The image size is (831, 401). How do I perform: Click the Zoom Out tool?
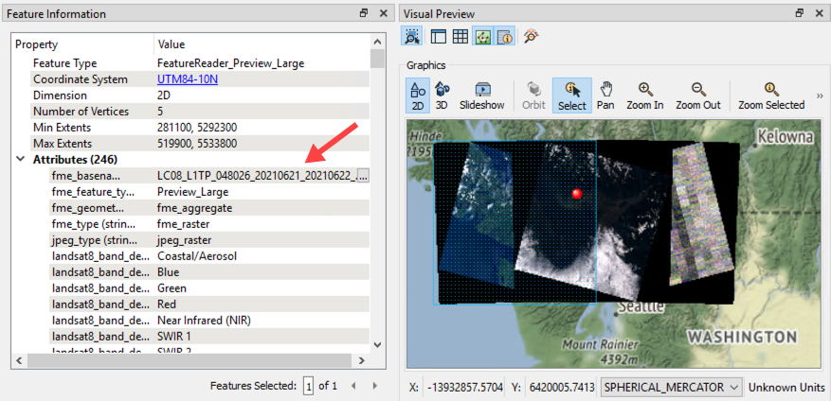coord(698,96)
